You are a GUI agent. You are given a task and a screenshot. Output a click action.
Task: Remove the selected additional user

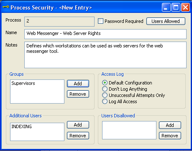78,136
